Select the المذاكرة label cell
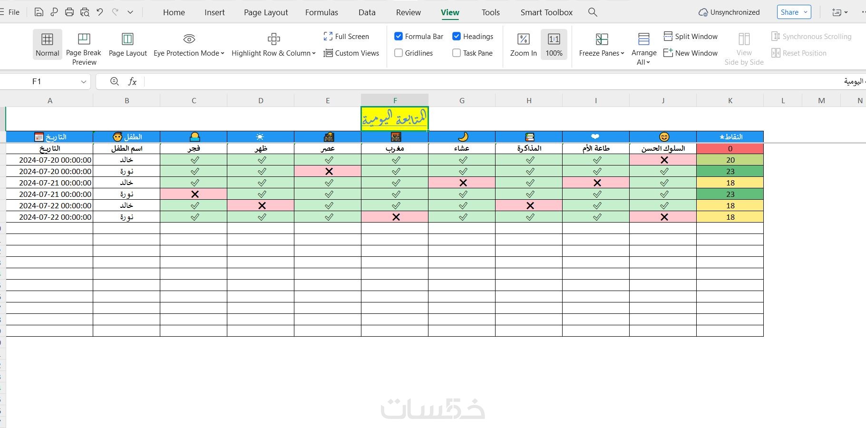The image size is (866, 428). pos(529,148)
